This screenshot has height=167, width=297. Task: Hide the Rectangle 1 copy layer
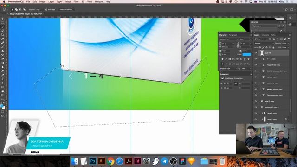coord(256,107)
